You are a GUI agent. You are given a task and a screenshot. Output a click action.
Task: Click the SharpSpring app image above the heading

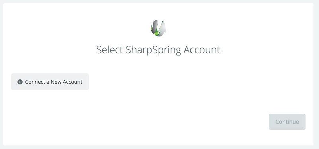pos(158,28)
